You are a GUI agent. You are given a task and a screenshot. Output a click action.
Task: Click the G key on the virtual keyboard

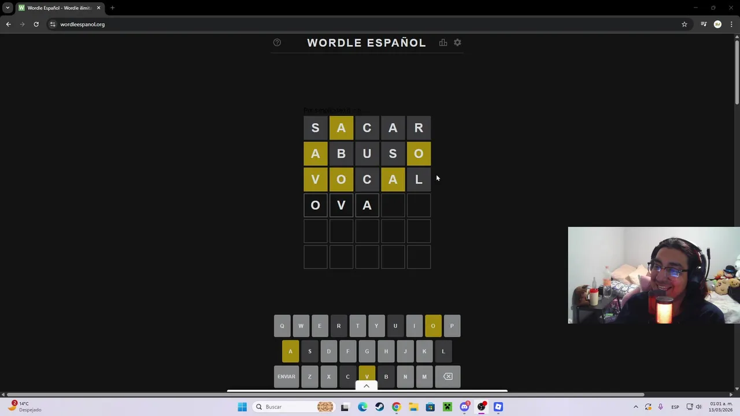[367, 351]
